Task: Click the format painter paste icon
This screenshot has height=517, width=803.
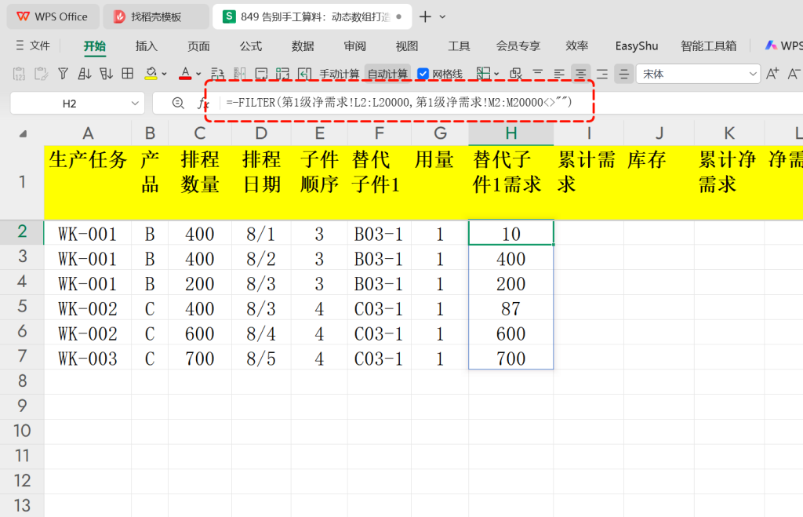Action: [41, 74]
